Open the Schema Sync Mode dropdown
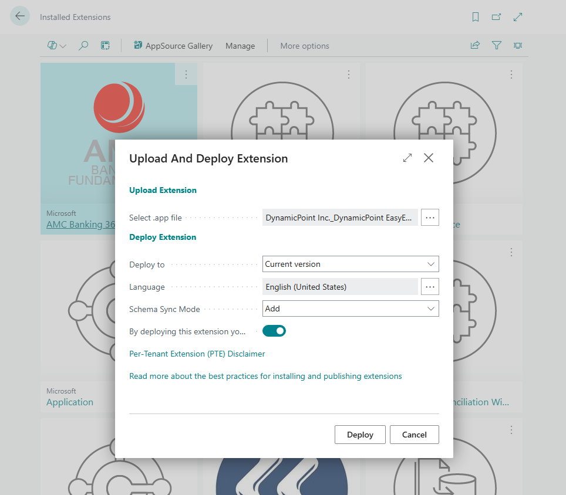This screenshot has height=495, width=566. (351, 308)
